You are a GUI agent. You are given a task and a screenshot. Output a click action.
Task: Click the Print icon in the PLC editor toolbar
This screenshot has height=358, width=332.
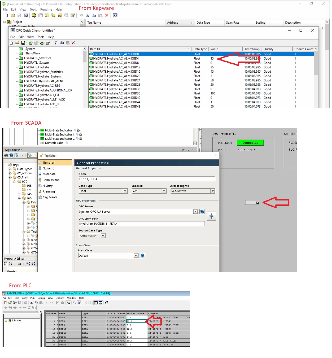click(x=26, y=303)
